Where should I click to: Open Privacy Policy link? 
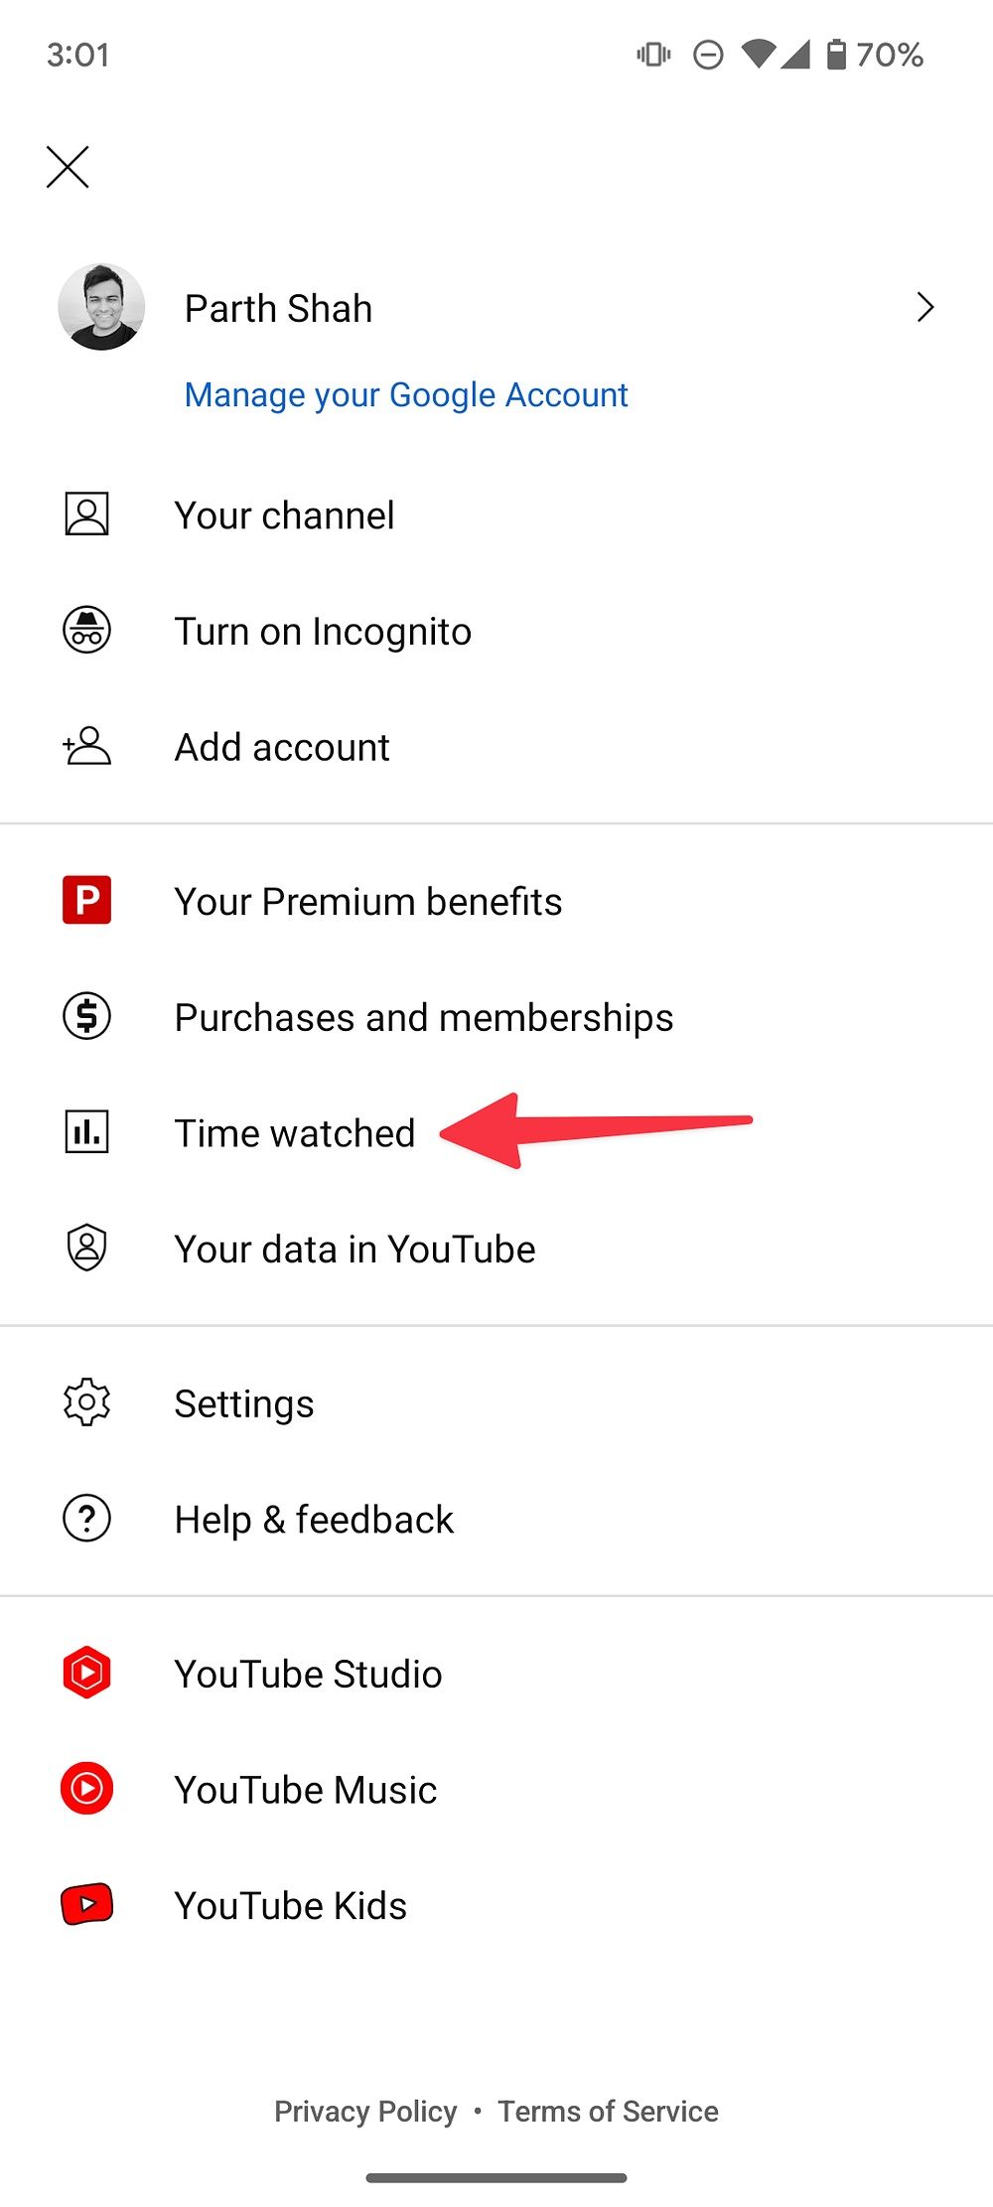click(365, 2112)
